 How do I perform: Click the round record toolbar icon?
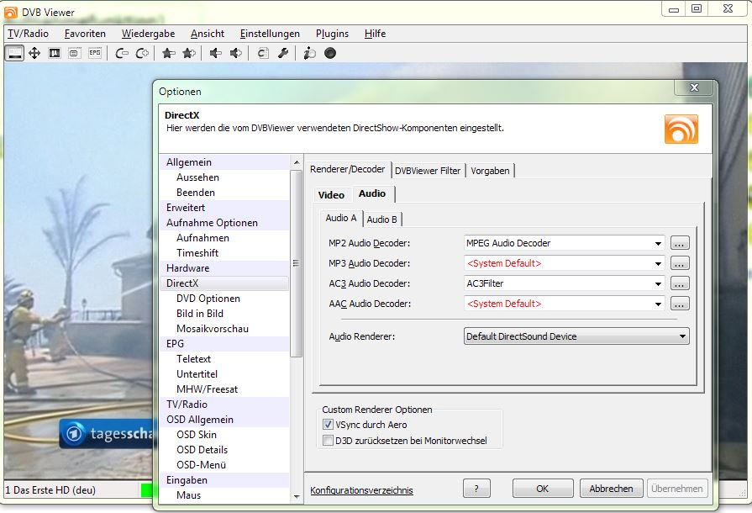click(330, 53)
